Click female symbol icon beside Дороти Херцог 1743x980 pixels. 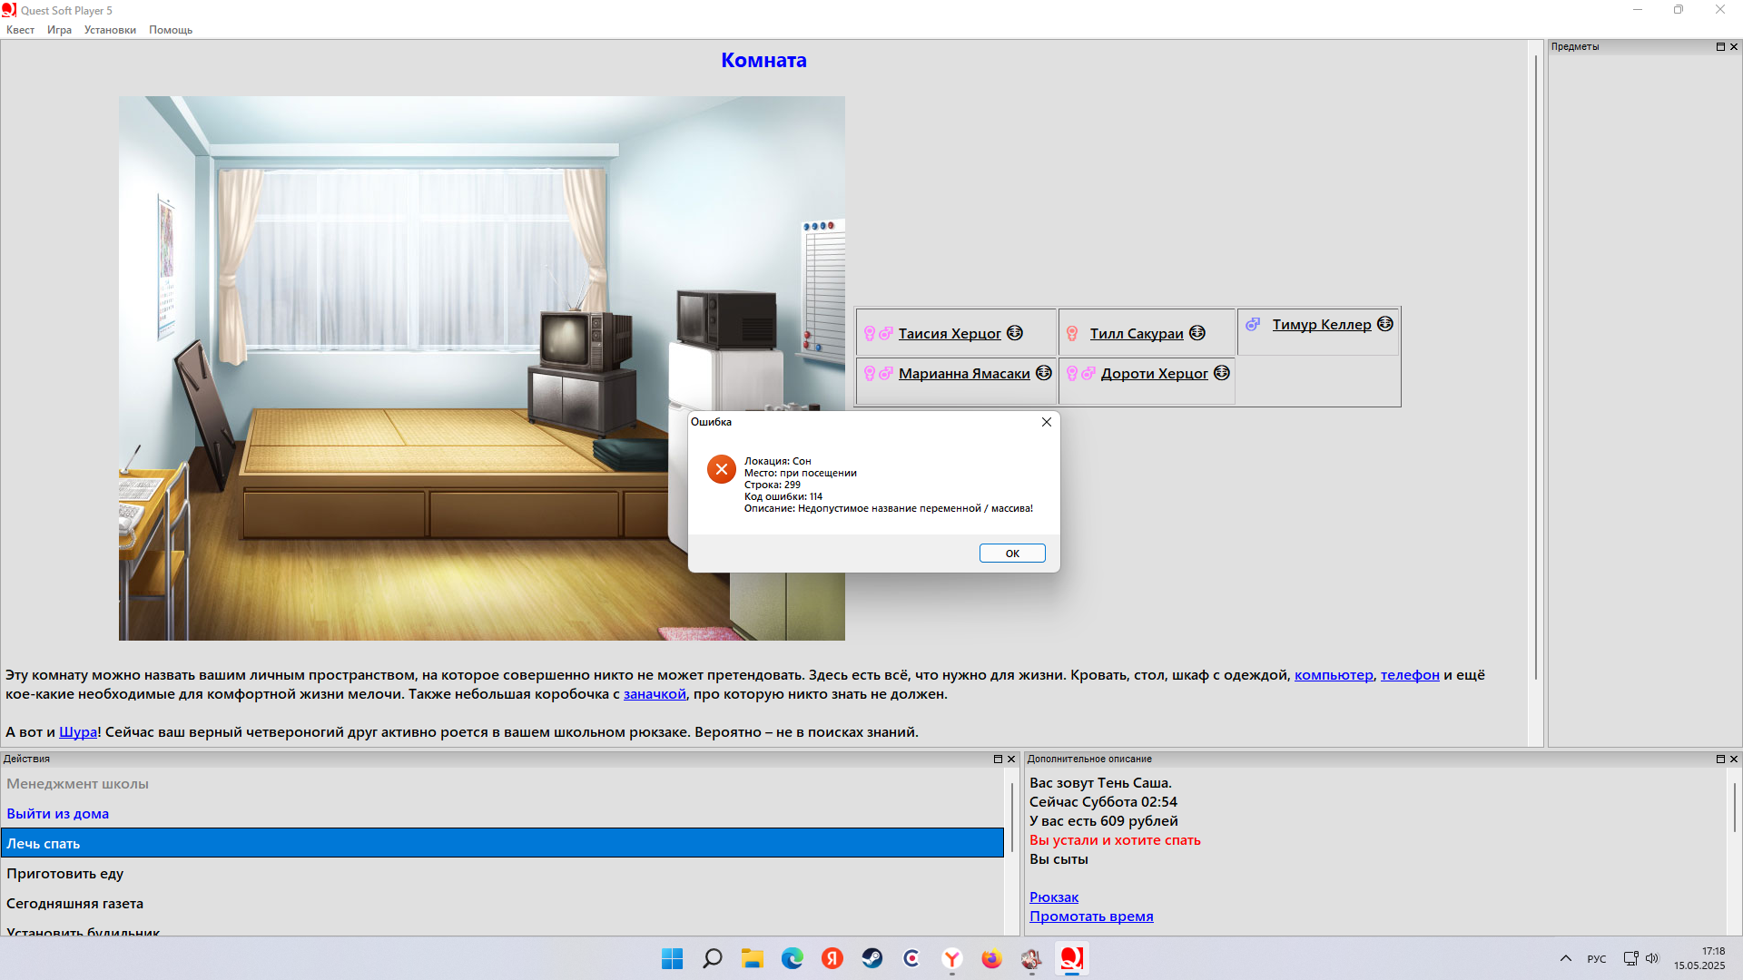tap(1072, 374)
